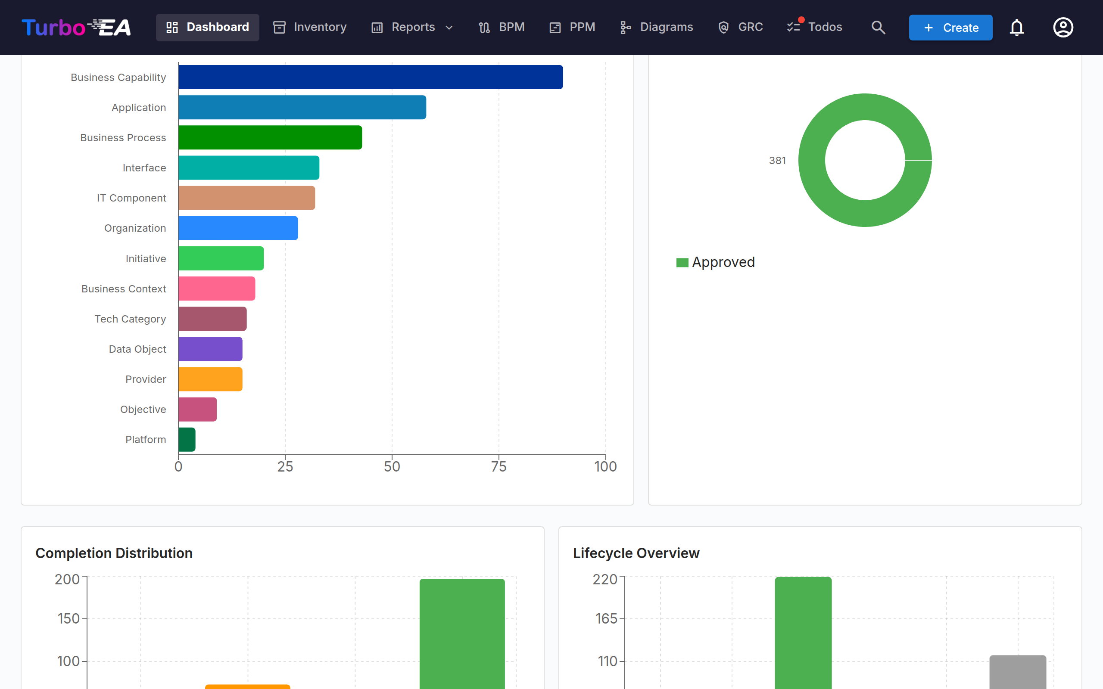Viewport: 1103px width, 689px height.
Task: Click the Todos checklist icon
Action: [794, 27]
